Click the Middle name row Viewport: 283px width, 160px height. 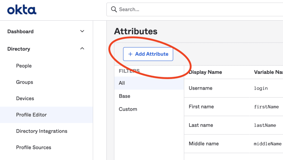coord(234,144)
